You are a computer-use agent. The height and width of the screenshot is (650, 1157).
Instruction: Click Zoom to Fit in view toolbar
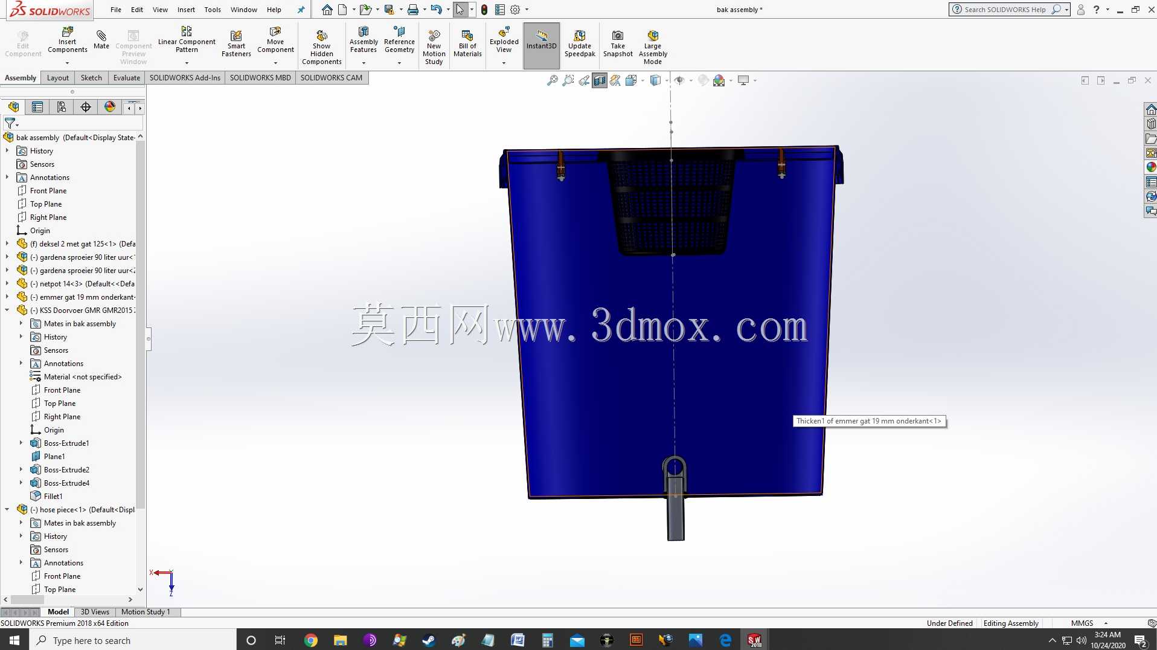click(553, 80)
